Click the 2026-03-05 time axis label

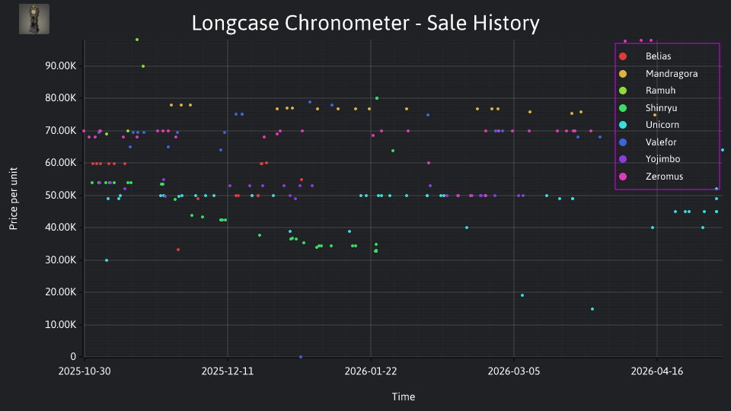point(514,371)
